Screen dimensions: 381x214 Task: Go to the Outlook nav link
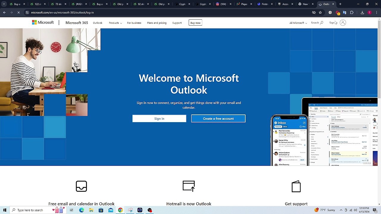98,23
